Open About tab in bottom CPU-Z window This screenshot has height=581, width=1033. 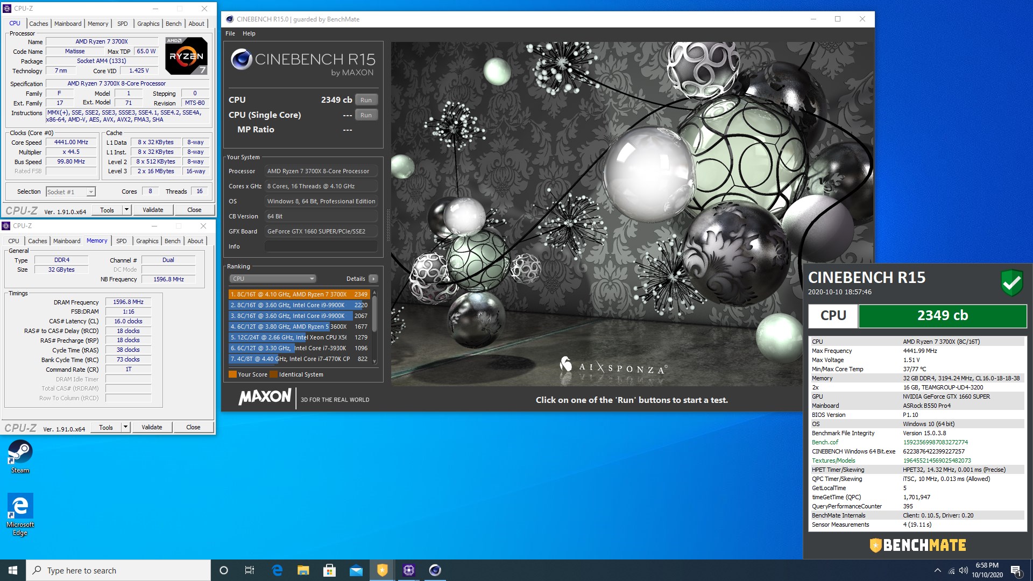point(195,241)
